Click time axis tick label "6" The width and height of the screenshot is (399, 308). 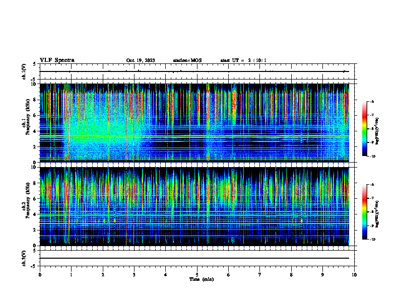tap(229, 275)
